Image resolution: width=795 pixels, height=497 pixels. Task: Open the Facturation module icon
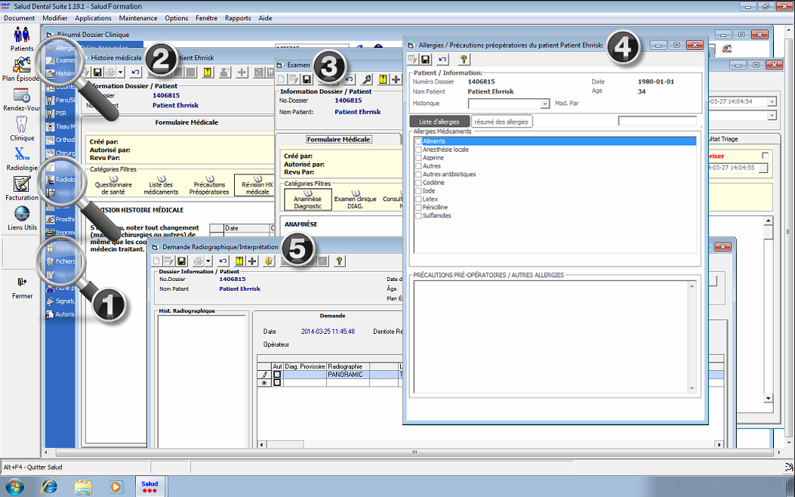[x=22, y=188]
